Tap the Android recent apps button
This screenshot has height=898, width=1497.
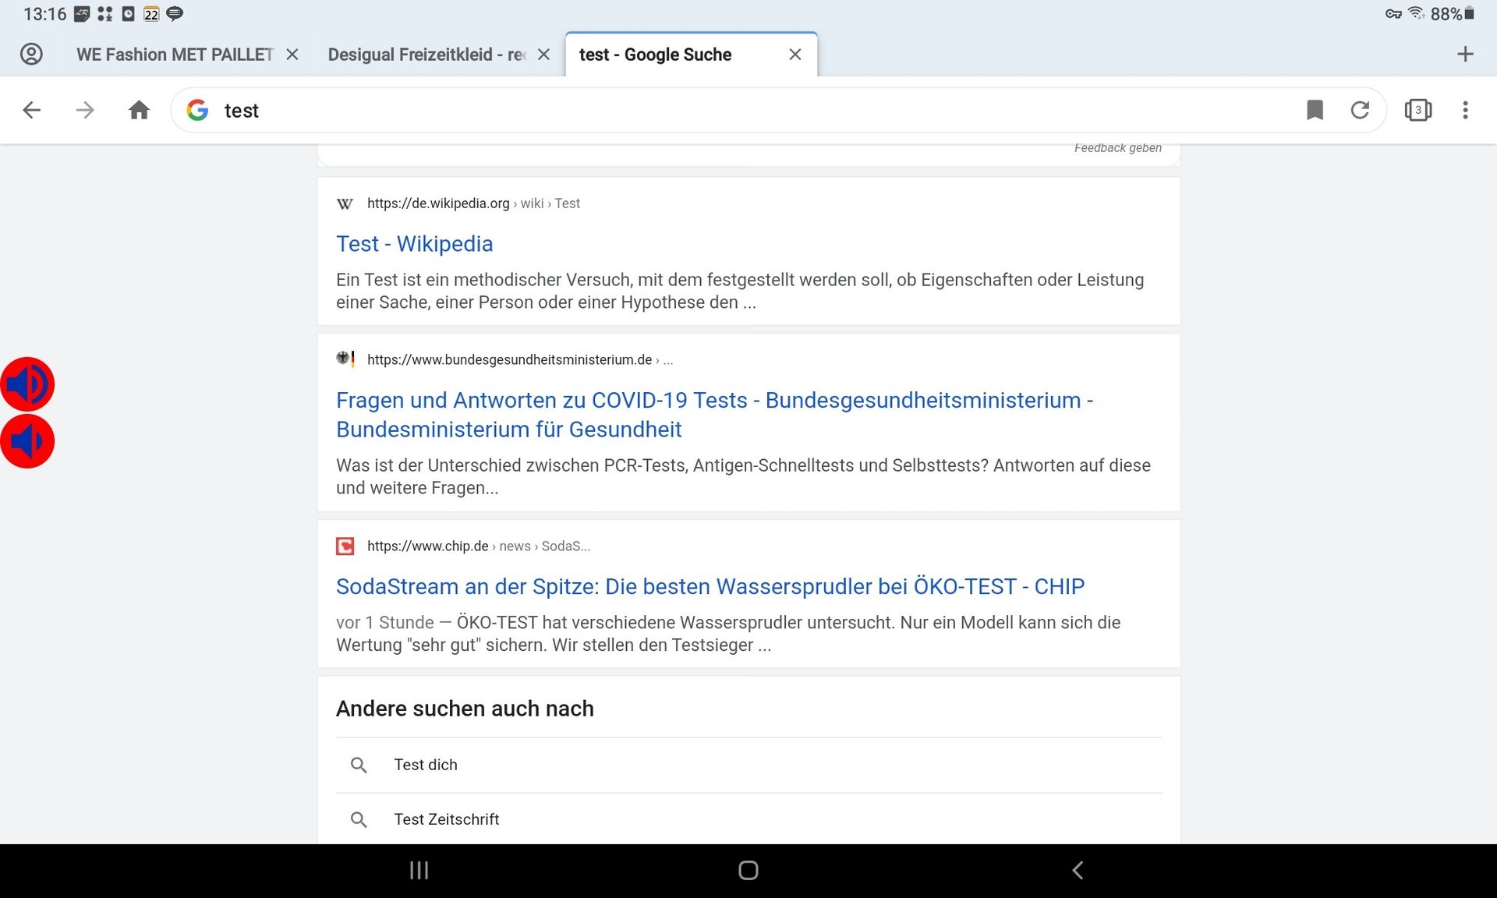coord(419,871)
